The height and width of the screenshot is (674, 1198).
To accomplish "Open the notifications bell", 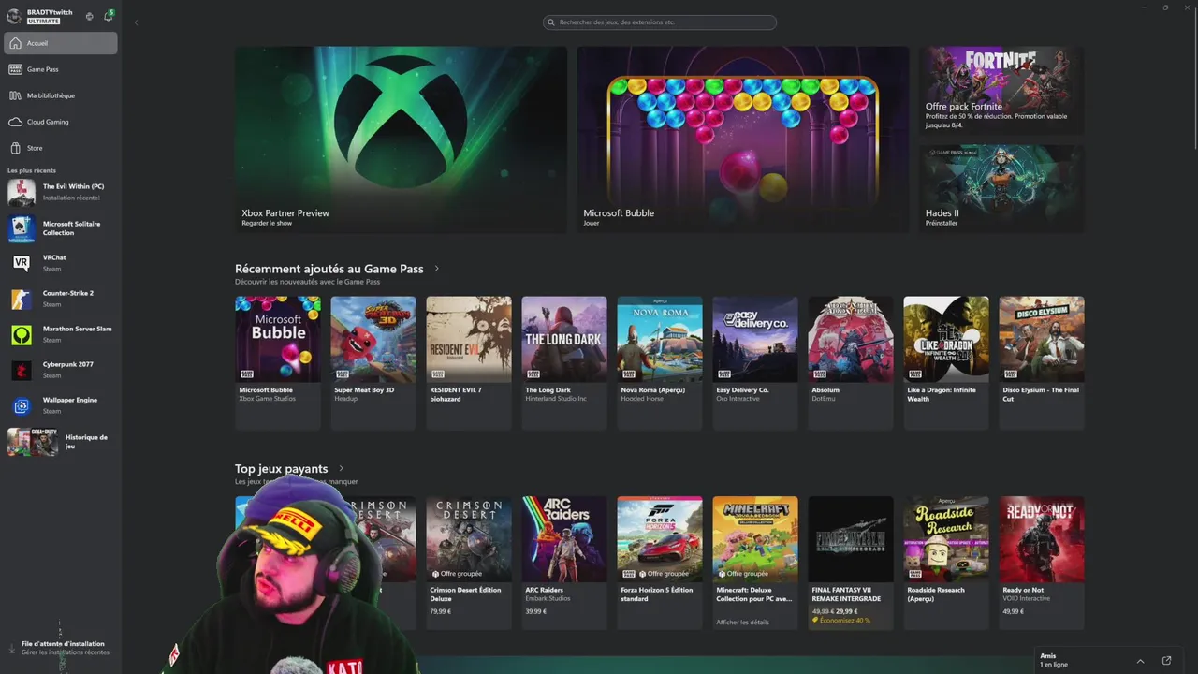I will (x=108, y=16).
